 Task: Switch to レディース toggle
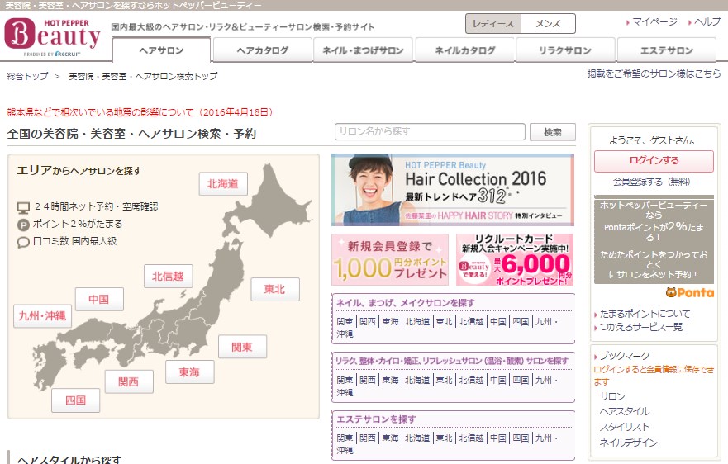tap(492, 24)
